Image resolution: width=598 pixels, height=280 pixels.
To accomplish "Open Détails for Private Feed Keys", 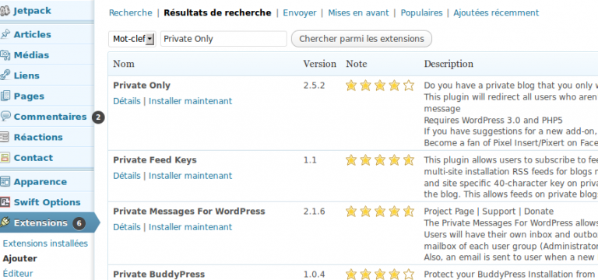I will tap(127, 176).
